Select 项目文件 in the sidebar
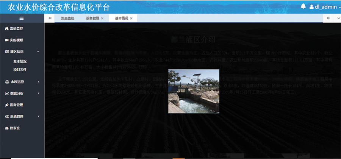The image size is (341, 159). (20, 69)
